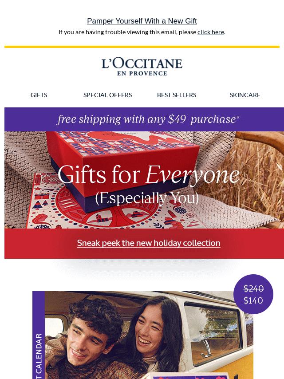Click the free shipping $49 purchase banner
284x379 pixels.
(144, 119)
